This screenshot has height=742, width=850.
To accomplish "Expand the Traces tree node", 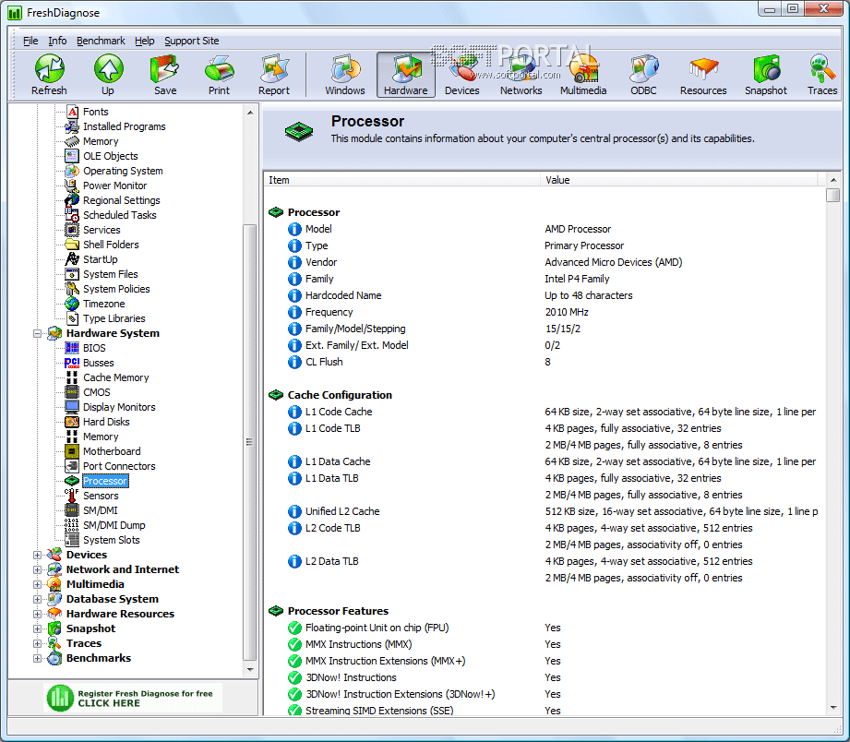I will tap(38, 643).
